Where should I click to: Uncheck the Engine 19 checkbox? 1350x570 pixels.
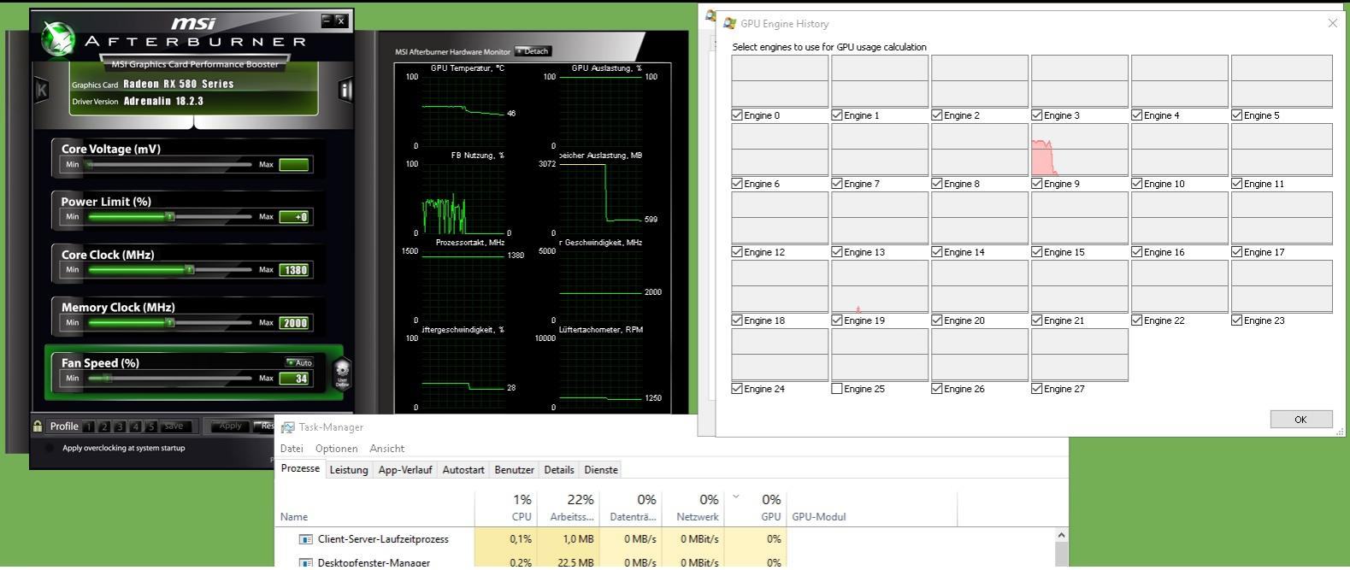coord(837,320)
